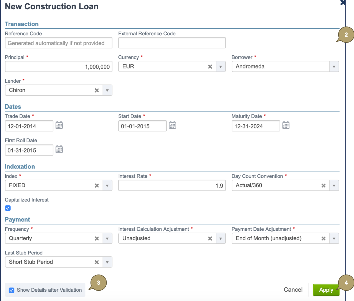Open the Borrower dropdown list
354x301 pixels.
(x=334, y=66)
